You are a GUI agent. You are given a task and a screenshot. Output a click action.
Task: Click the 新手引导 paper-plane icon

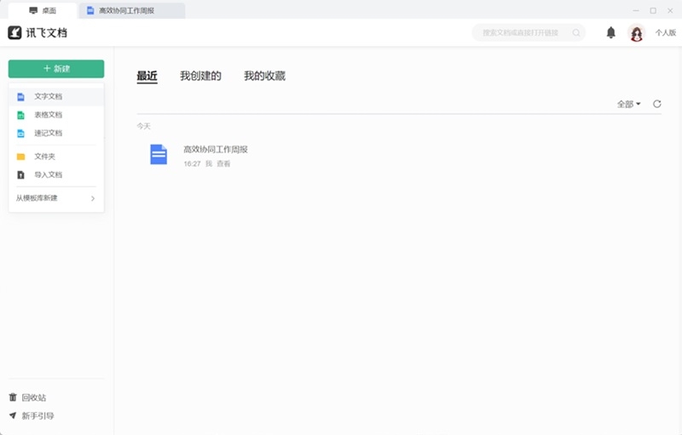coord(13,415)
